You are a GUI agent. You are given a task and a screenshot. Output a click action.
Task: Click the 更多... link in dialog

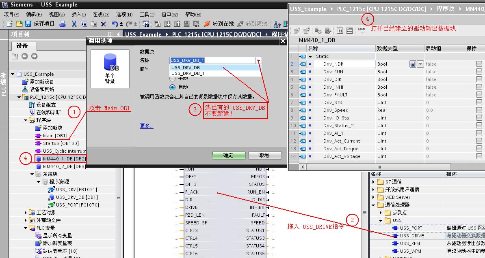click(147, 126)
